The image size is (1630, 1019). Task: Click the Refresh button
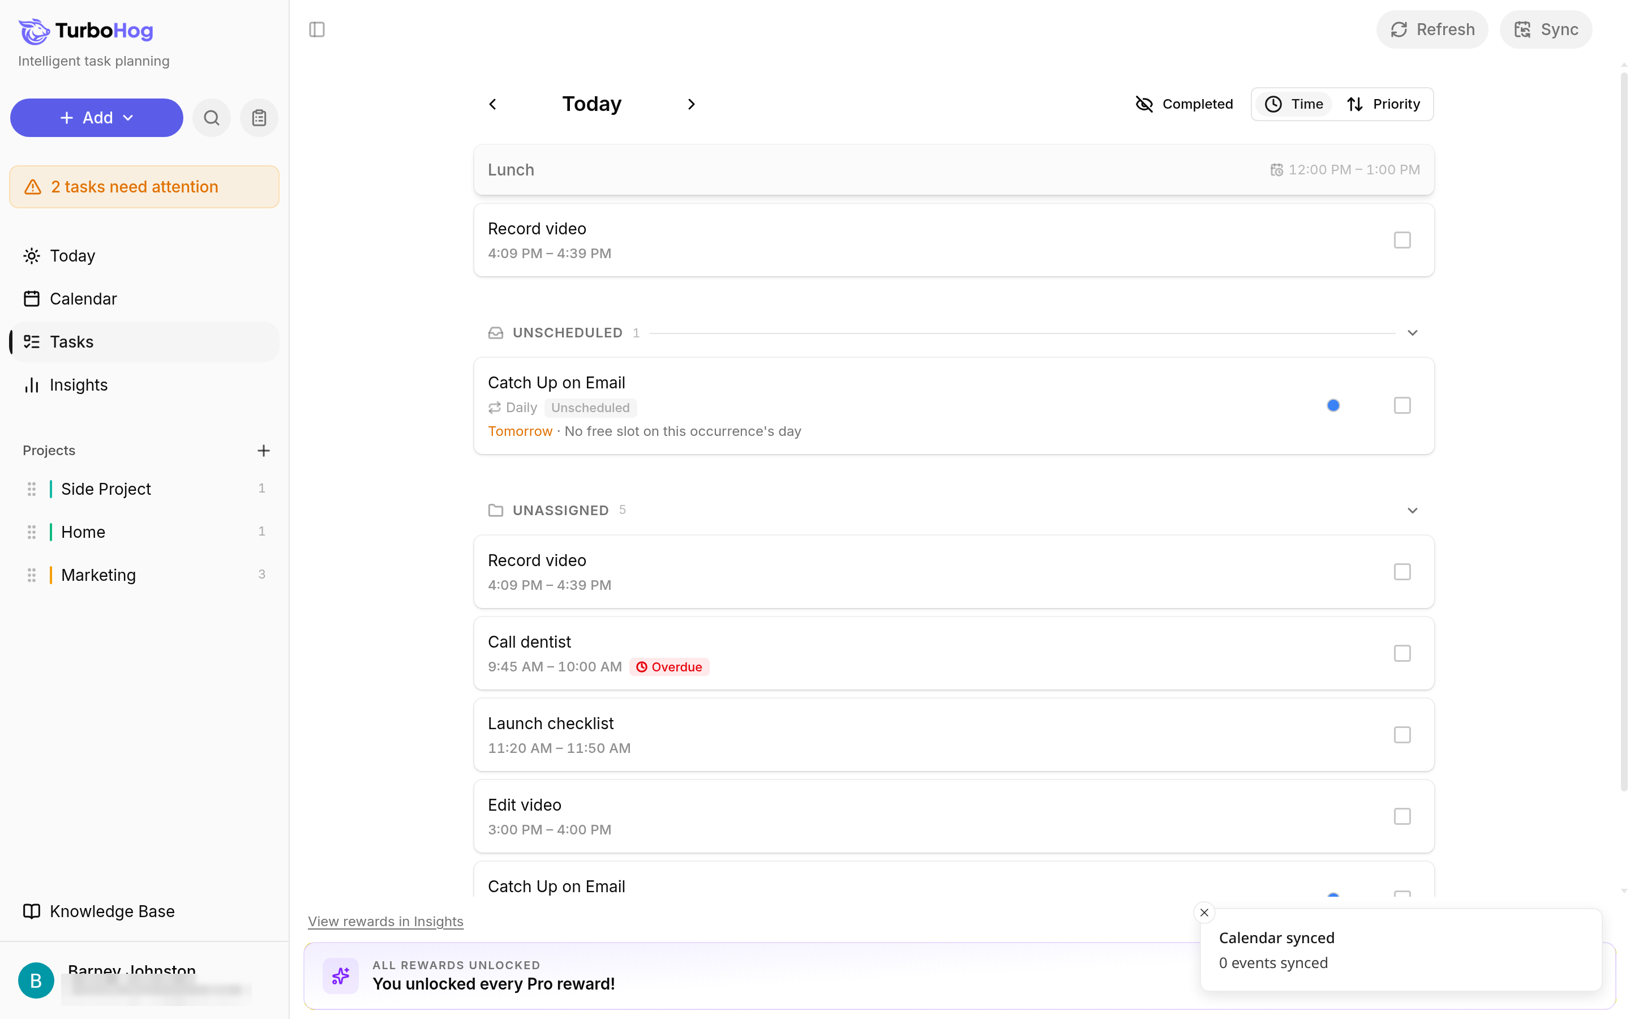[x=1432, y=29]
